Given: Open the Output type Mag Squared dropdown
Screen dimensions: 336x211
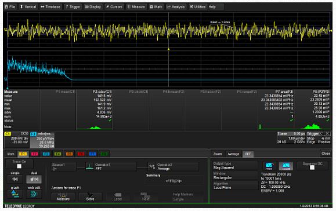Looking at the screenshot, I should [x=235, y=166].
